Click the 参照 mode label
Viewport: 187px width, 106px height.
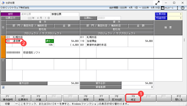click(10, 14)
